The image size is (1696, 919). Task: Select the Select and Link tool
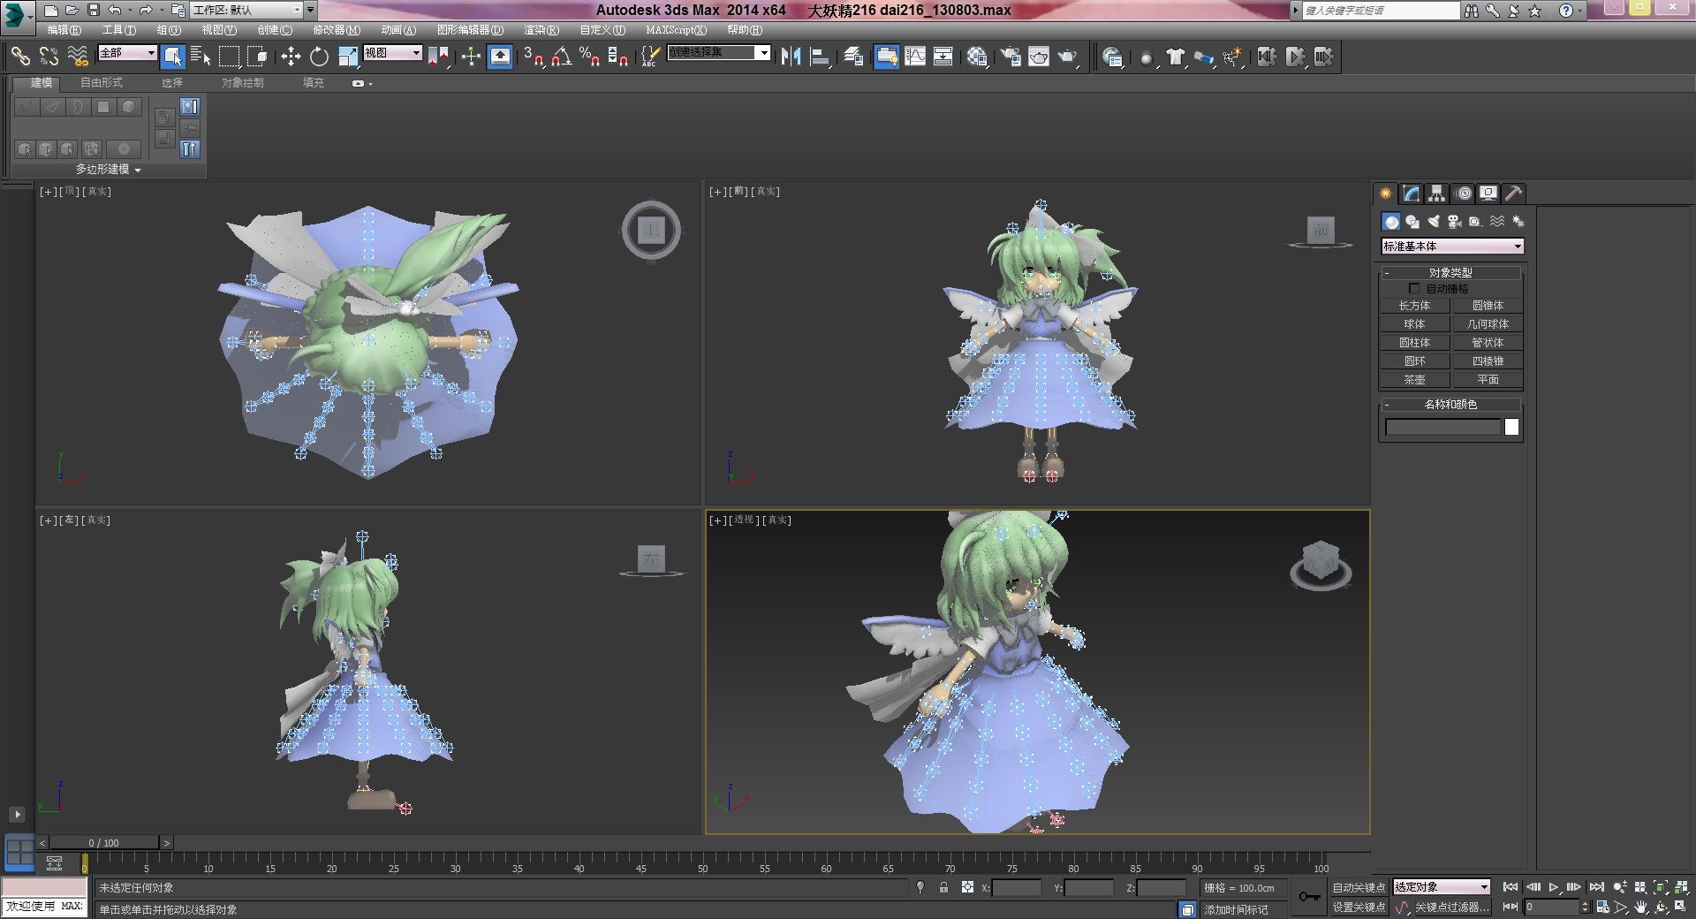19,57
